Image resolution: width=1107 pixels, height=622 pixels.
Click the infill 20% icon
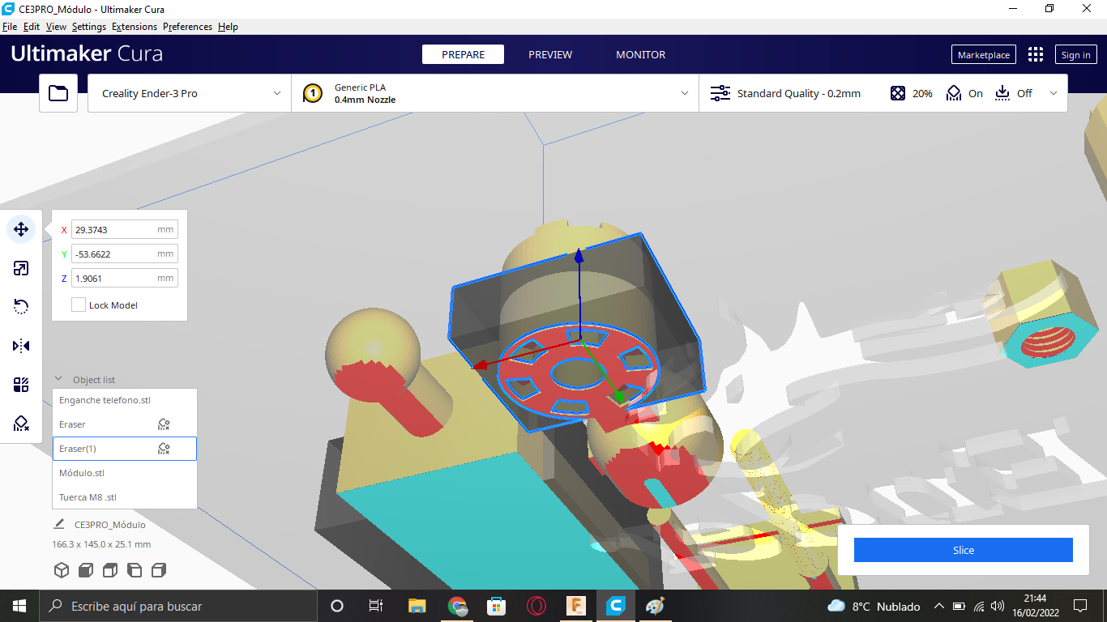tap(898, 93)
